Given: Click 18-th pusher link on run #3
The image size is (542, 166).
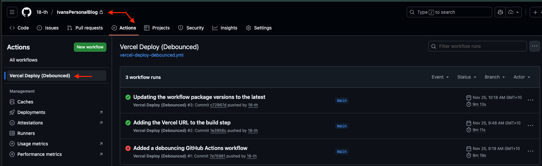Looking at the screenshot, I should [x=253, y=105].
